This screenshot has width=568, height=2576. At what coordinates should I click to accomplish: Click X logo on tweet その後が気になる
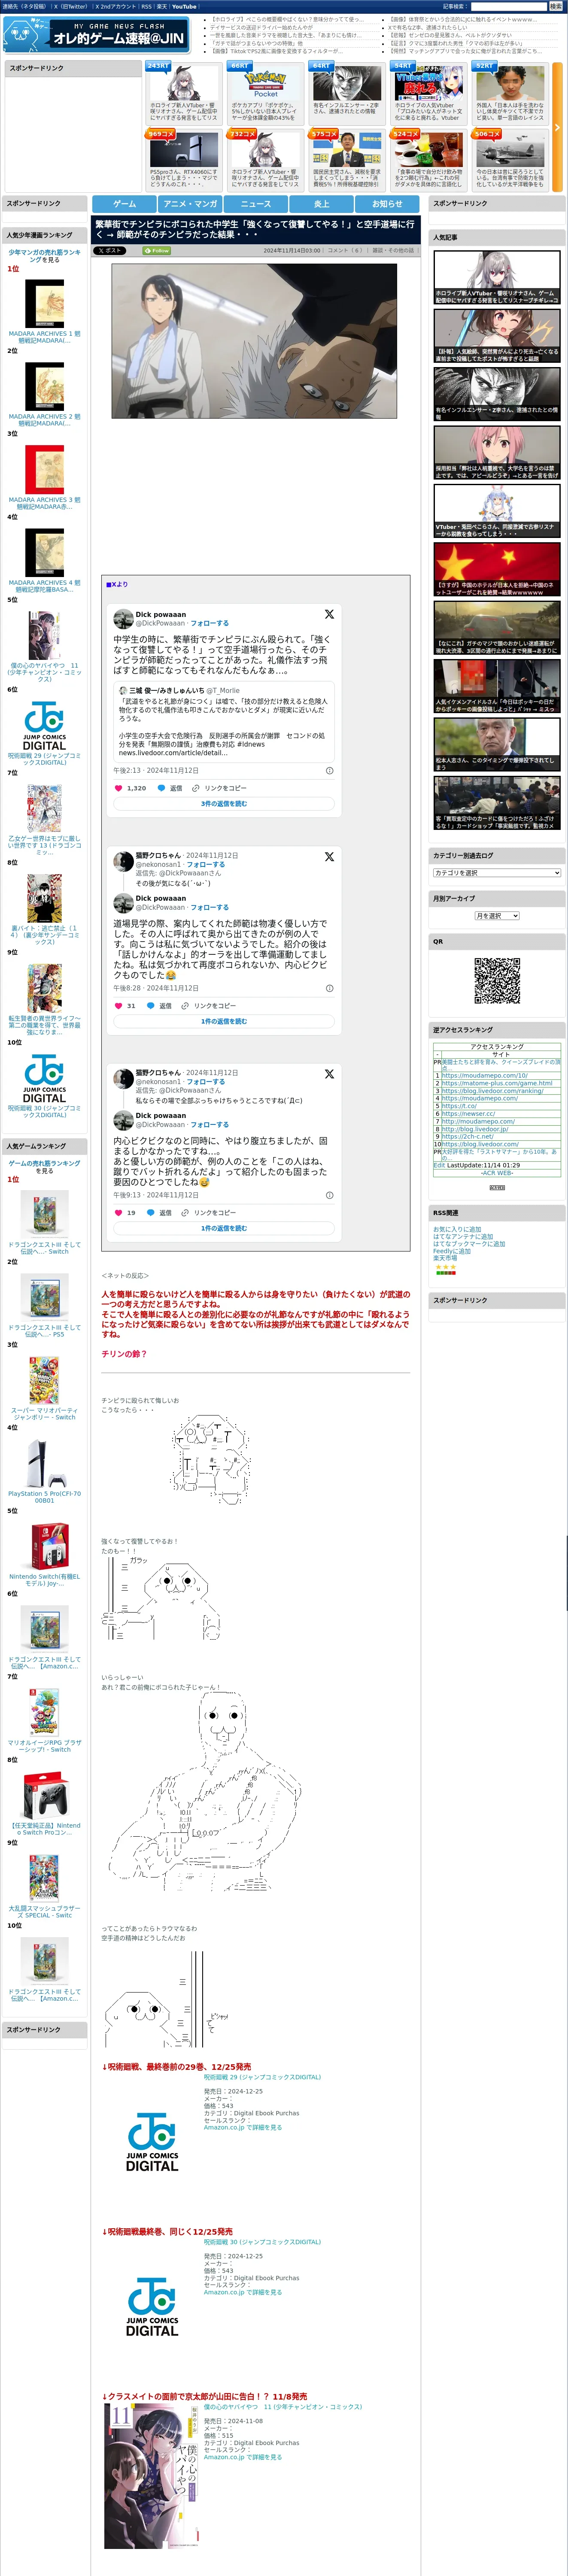329,857
